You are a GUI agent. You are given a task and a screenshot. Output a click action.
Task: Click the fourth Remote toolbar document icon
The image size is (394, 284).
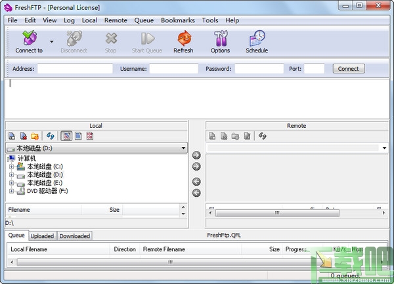pyautogui.click(x=248, y=136)
